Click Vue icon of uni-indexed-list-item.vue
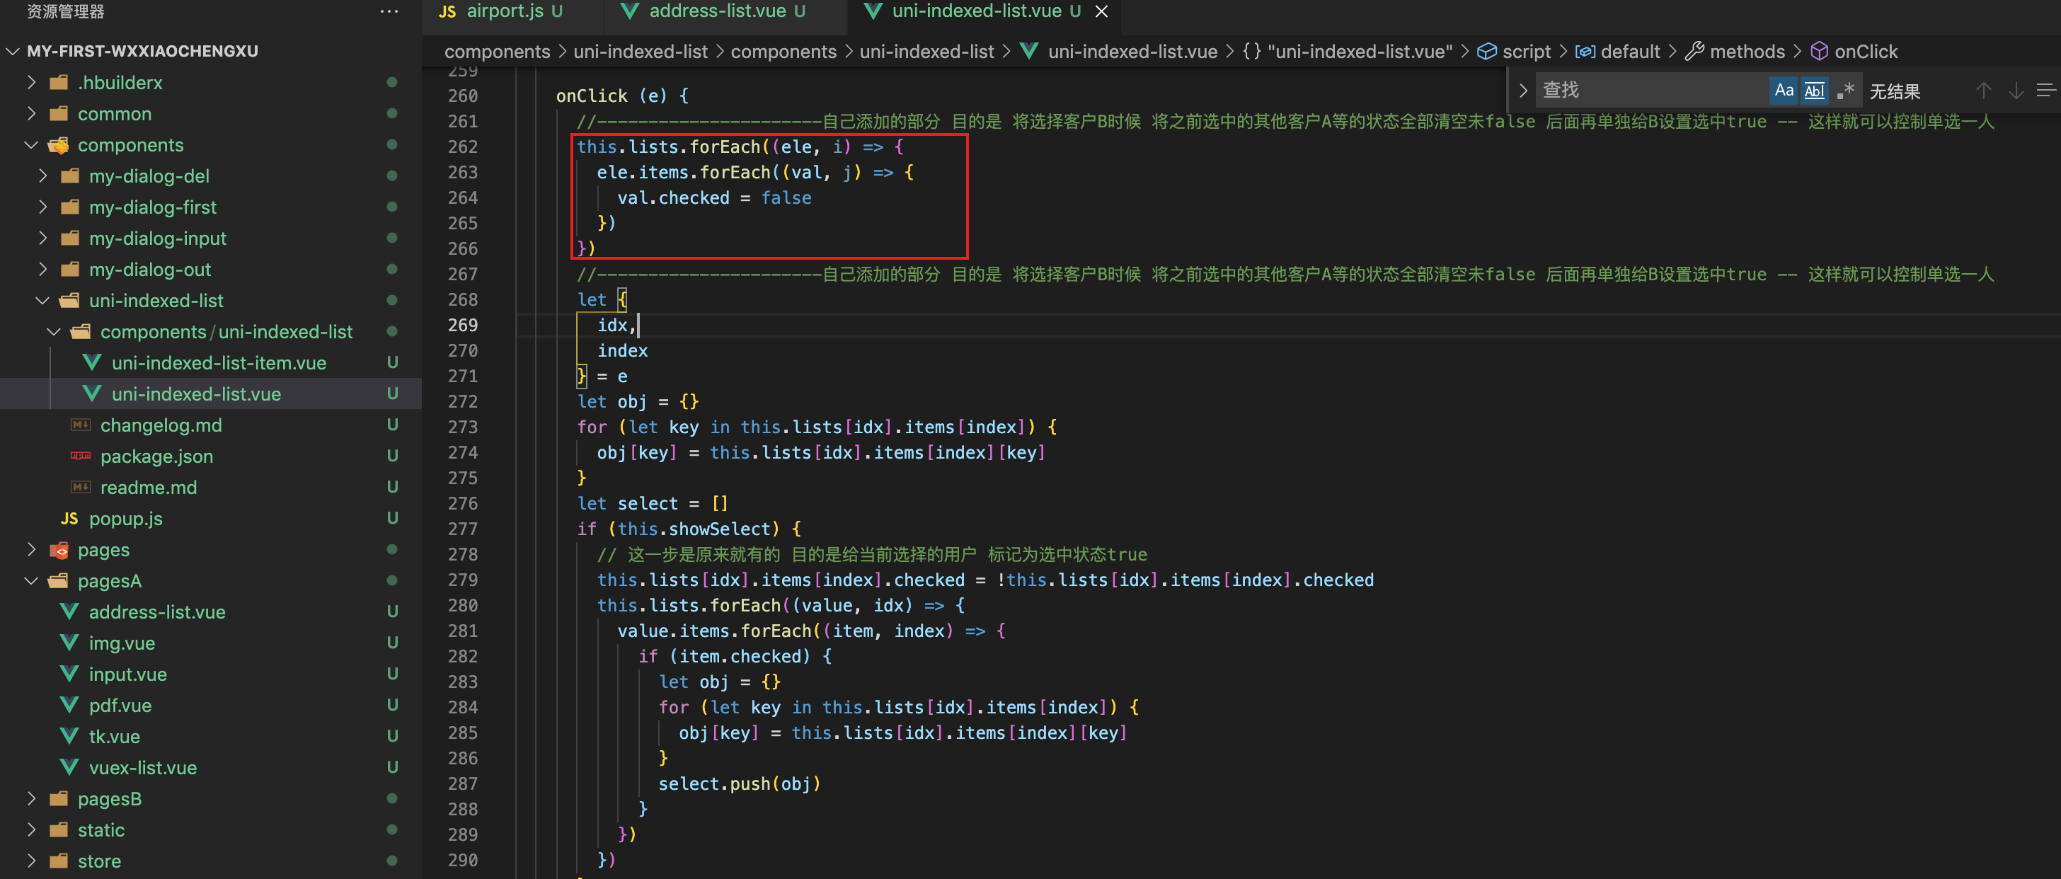 (x=92, y=363)
